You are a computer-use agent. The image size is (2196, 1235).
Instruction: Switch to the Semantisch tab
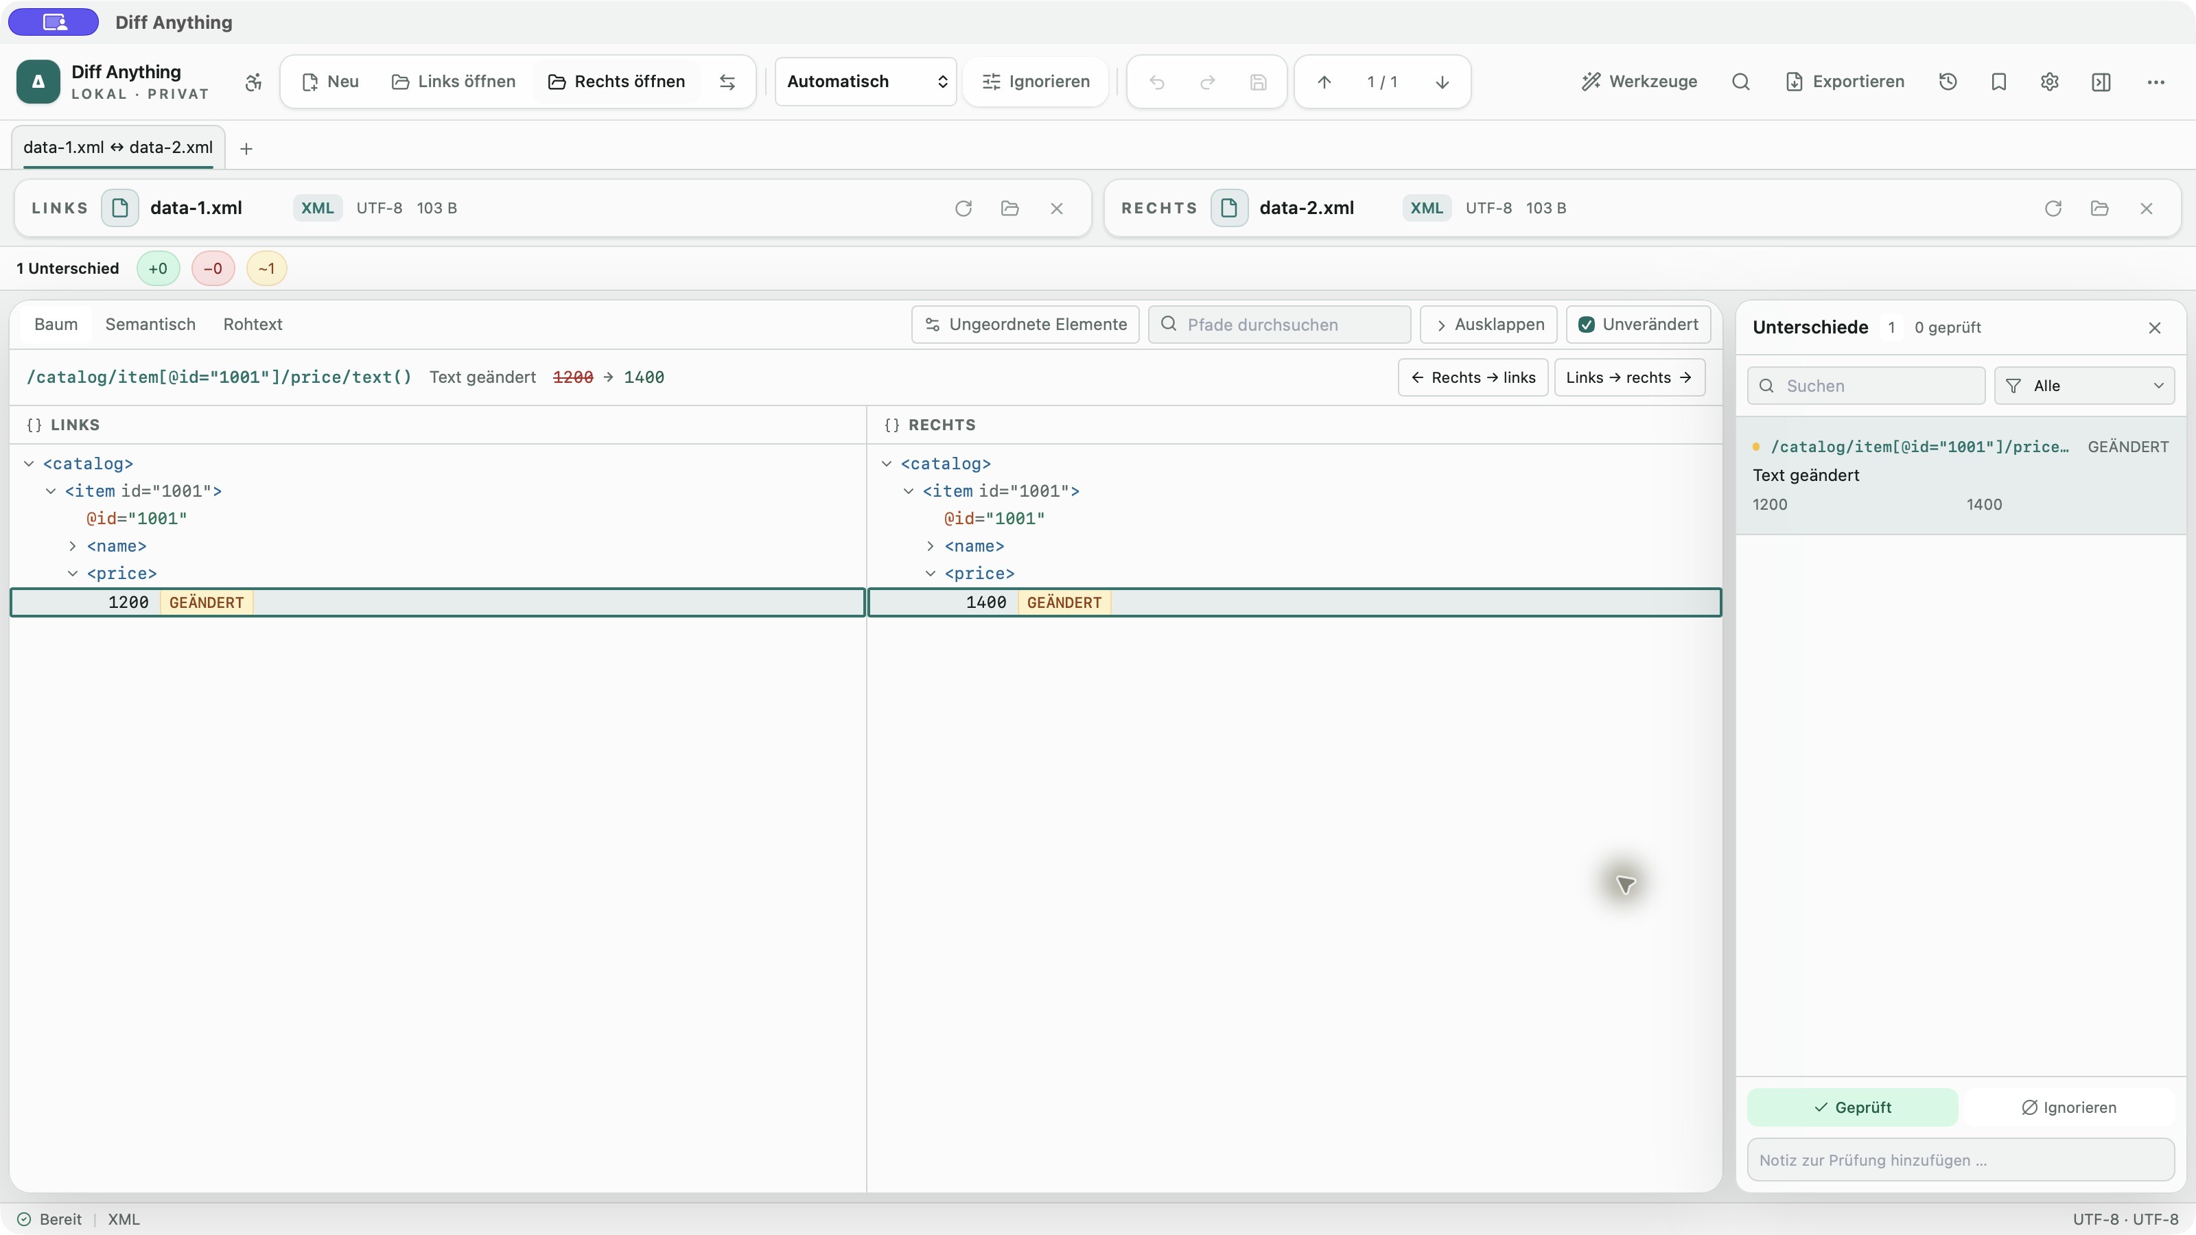[x=150, y=325]
